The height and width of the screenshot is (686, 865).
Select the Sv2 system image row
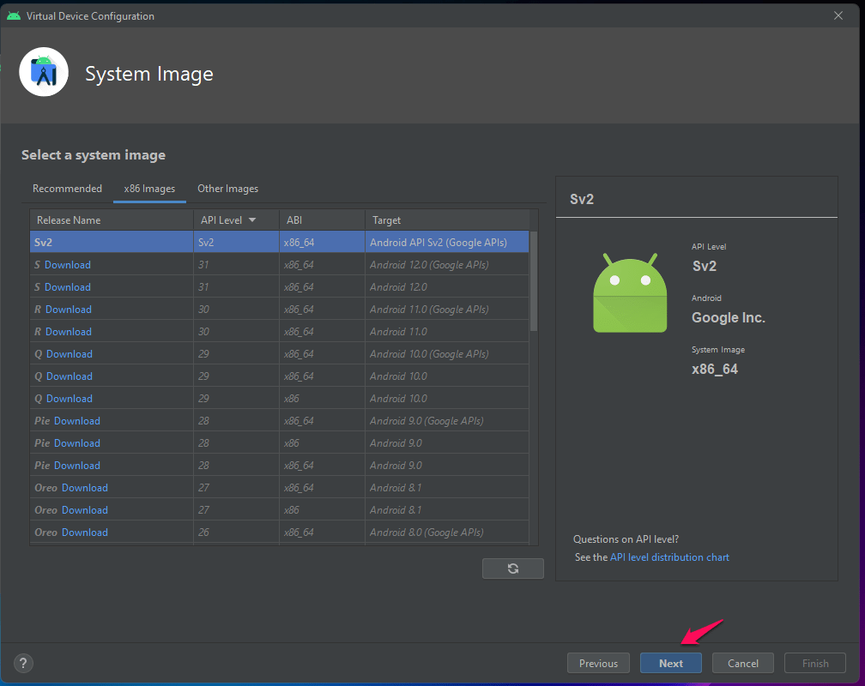pos(279,242)
